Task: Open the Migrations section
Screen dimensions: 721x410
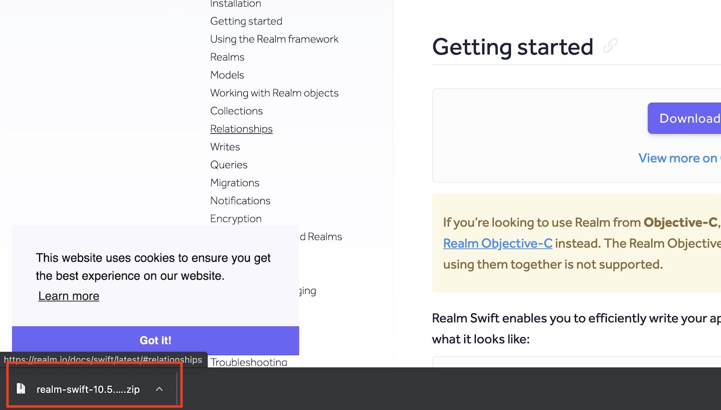Action: (235, 183)
